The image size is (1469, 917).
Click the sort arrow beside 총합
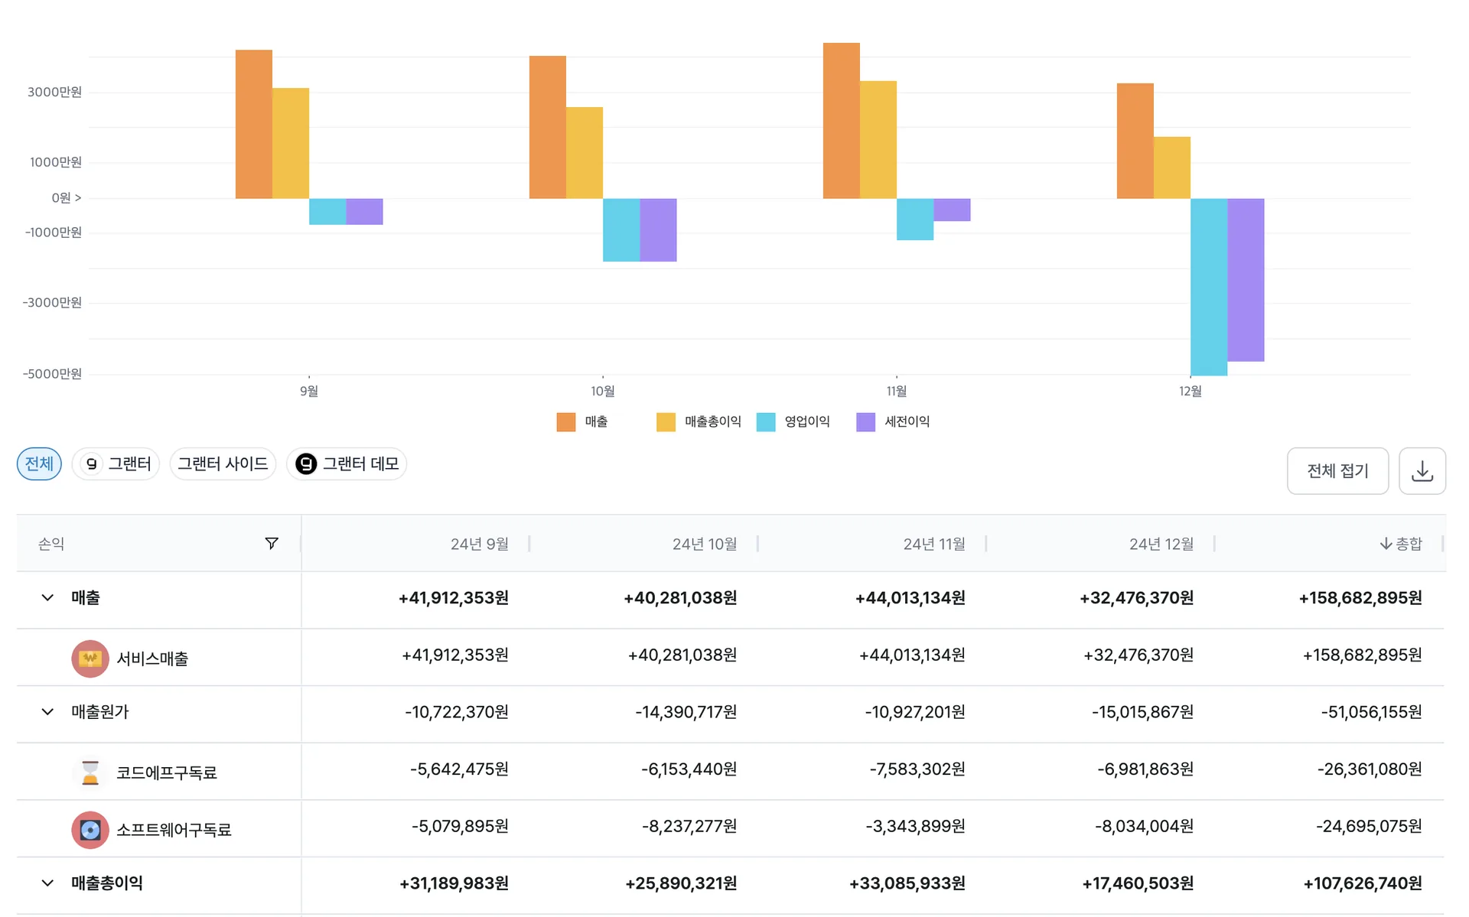click(x=1386, y=544)
